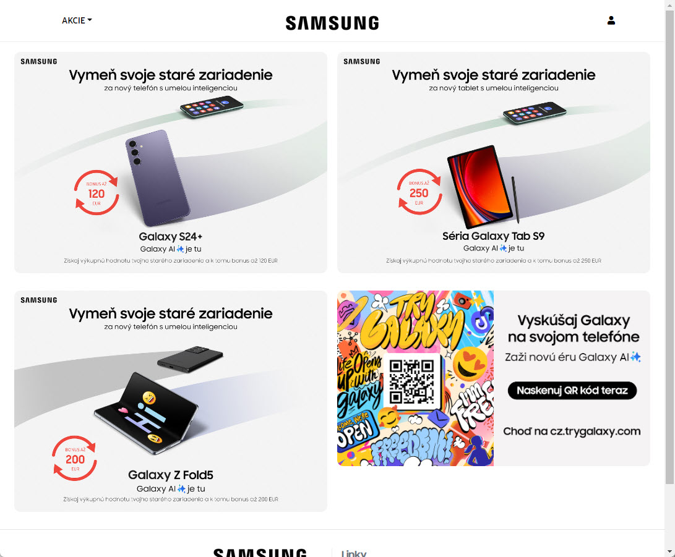
Task: Click the 120 EUR bonus badge icon
Action: coord(97,193)
